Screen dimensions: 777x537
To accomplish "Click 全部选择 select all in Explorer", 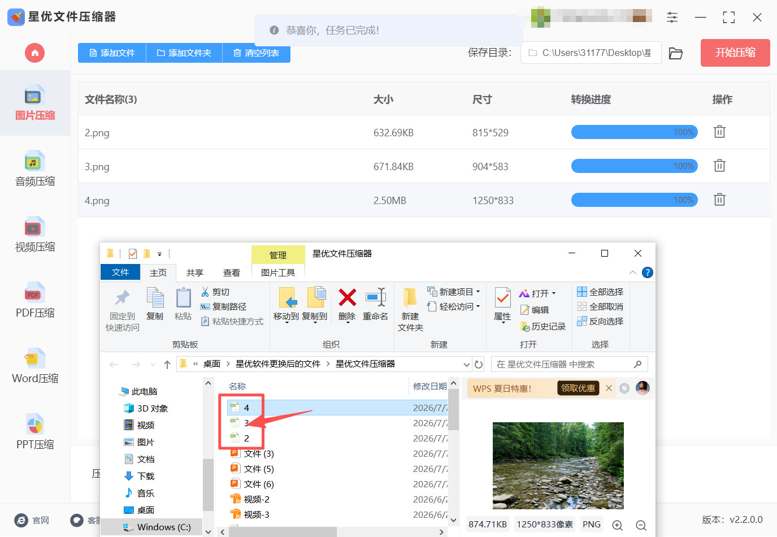I will point(600,292).
